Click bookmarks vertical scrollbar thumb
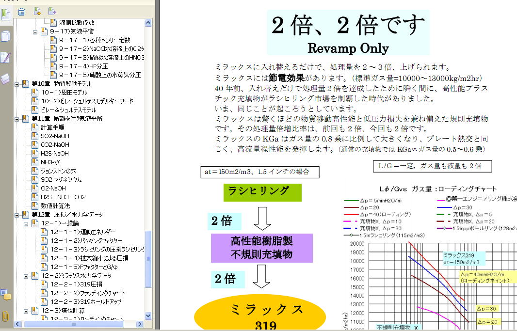 (x=148, y=259)
